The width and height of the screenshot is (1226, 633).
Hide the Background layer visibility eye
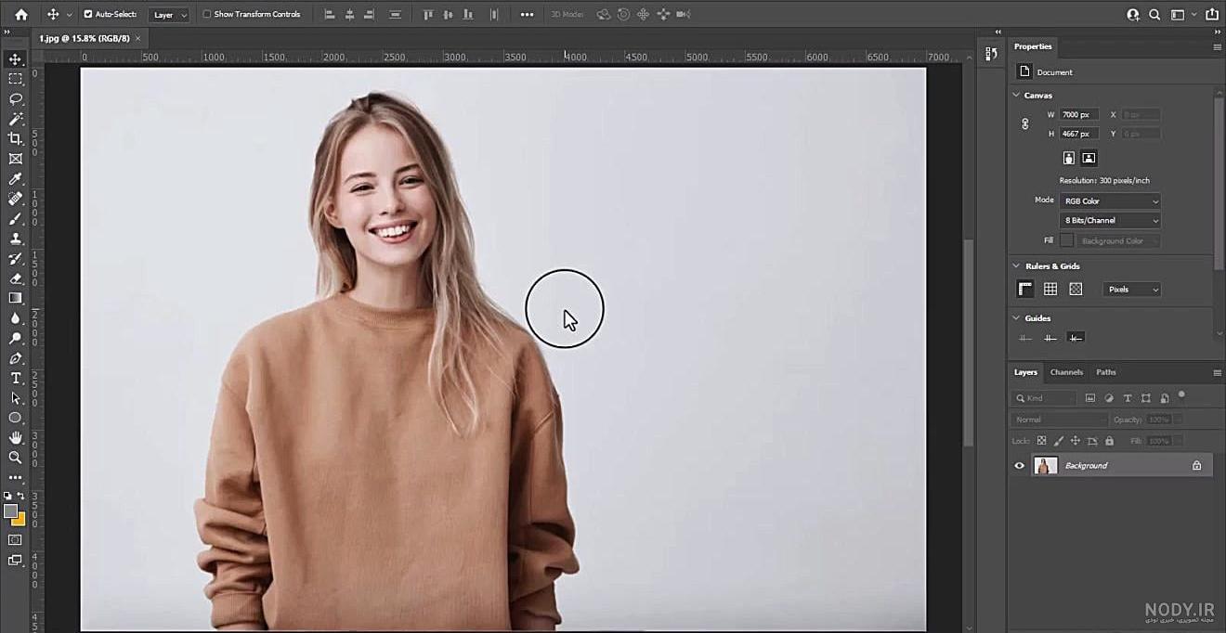(1019, 466)
